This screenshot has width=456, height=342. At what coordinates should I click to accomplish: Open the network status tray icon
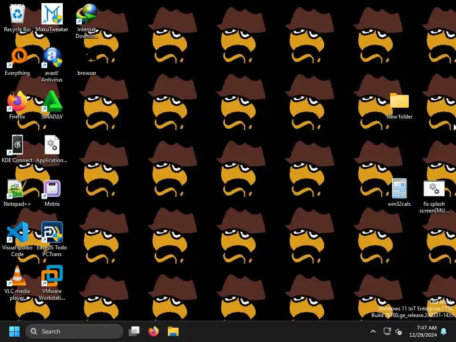coord(387,331)
